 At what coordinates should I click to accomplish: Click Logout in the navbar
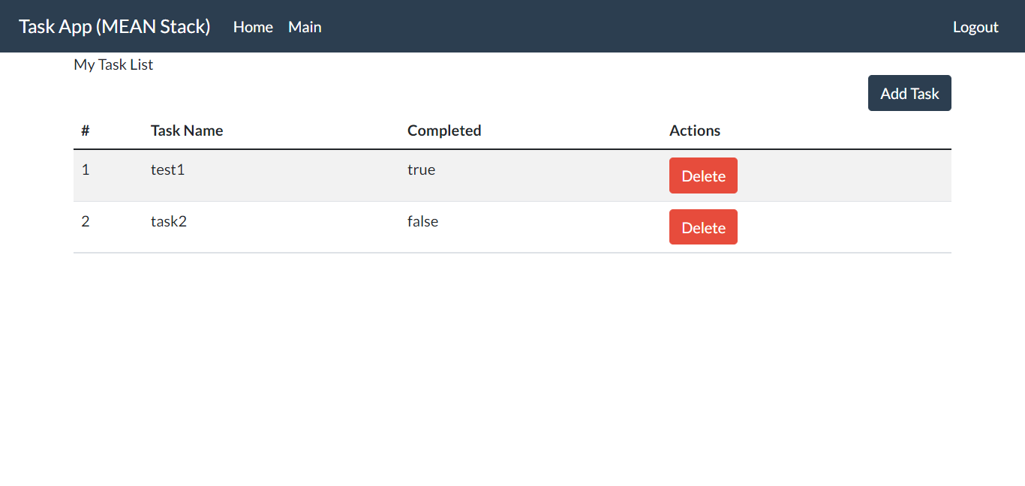point(975,27)
